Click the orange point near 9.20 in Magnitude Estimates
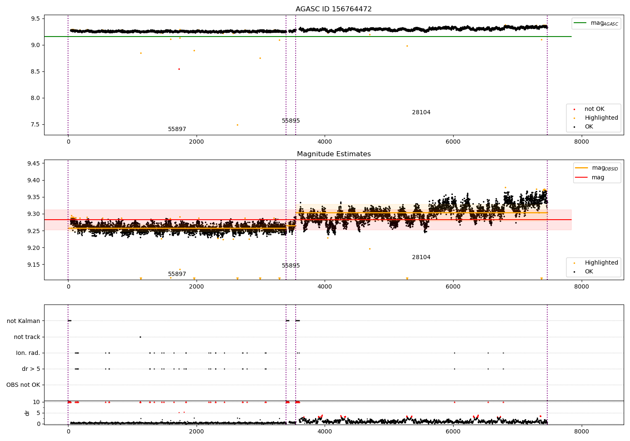This screenshot has width=630, height=441. [370, 249]
